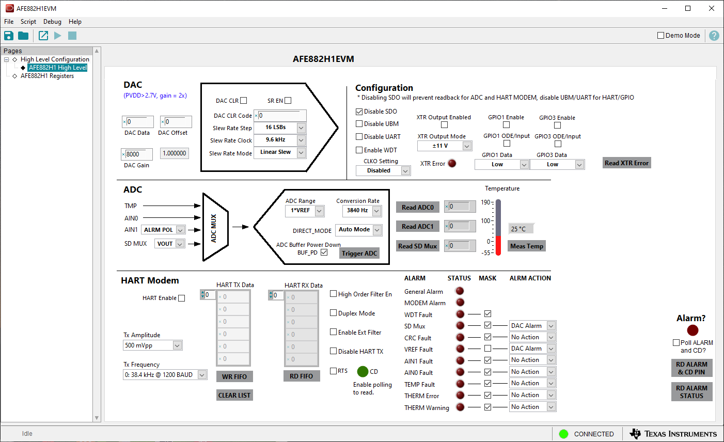Click Texas Instruments logo
This screenshot has height=442, width=724.
click(673, 434)
